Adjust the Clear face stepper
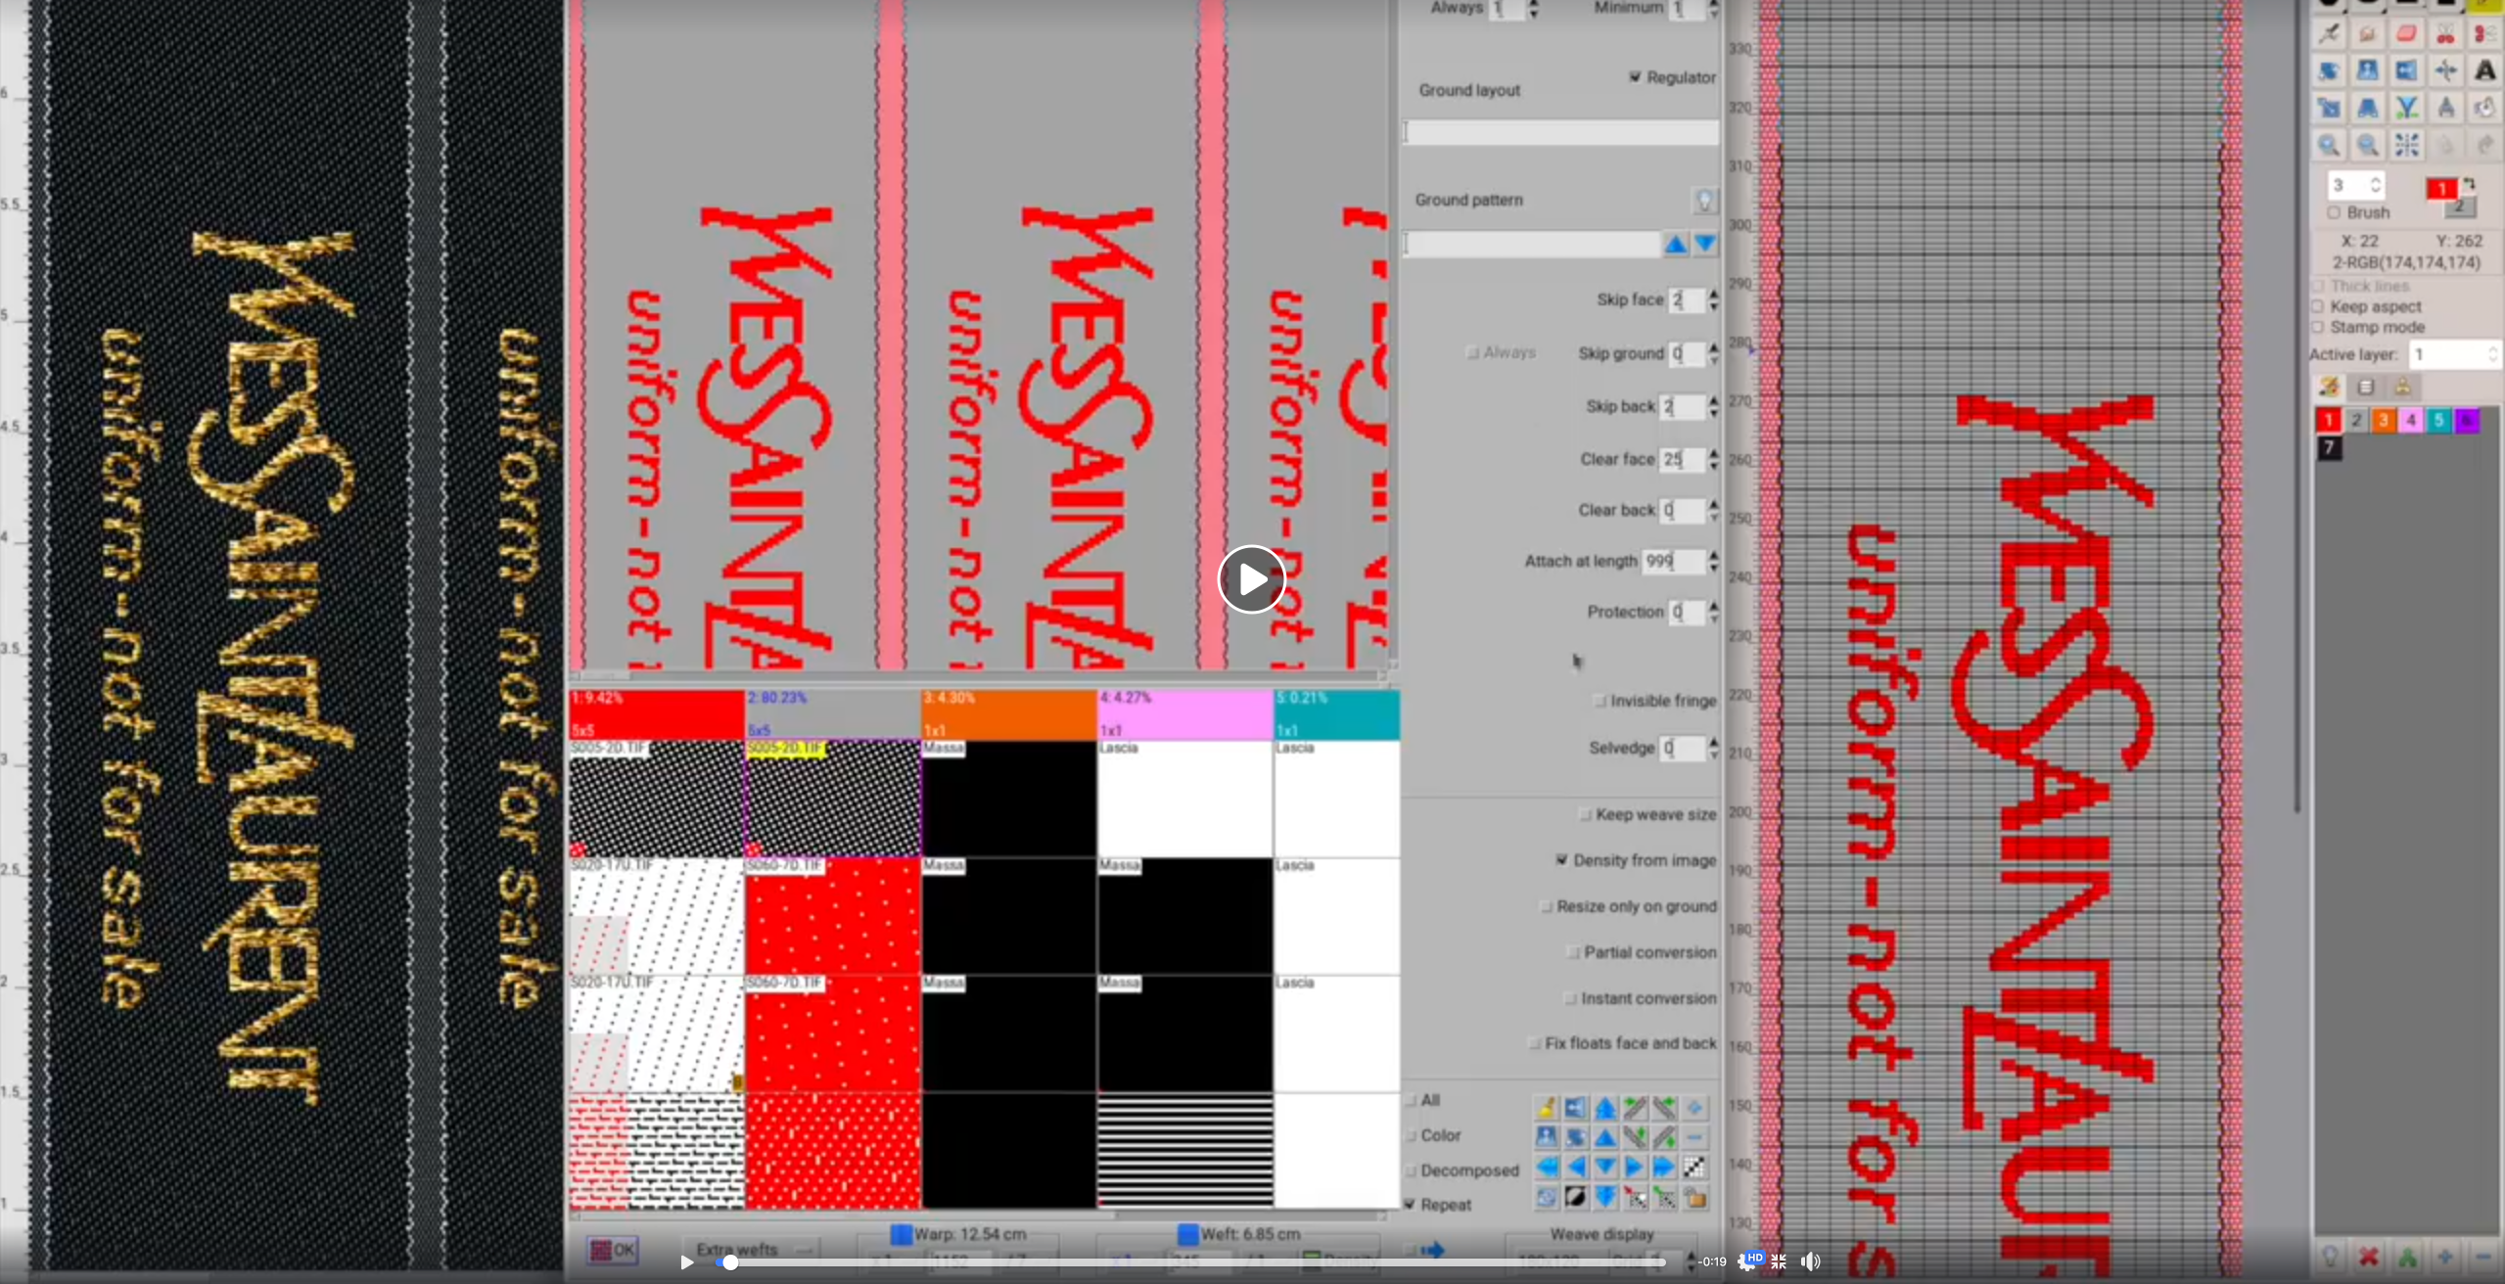The width and height of the screenshot is (2505, 1284). click(1713, 459)
